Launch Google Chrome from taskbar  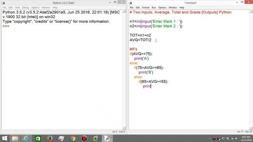73,138
